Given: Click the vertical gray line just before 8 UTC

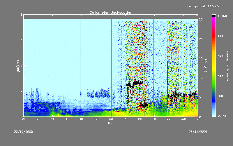Looking at the screenshot, I should [x=80, y=67].
